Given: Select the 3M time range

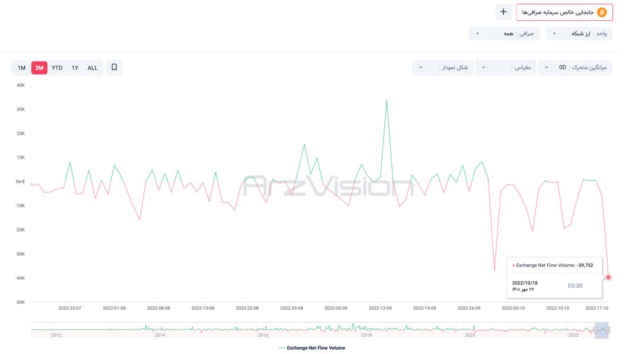Looking at the screenshot, I should click(39, 68).
